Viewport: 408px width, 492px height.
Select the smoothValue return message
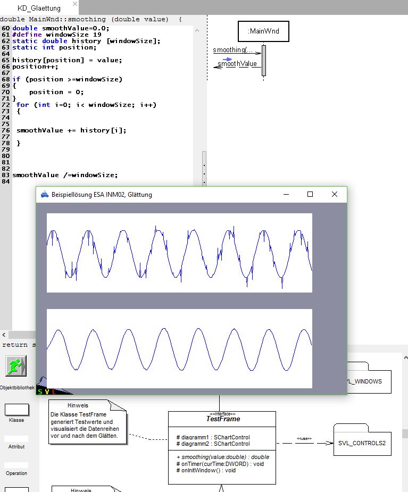237,64
